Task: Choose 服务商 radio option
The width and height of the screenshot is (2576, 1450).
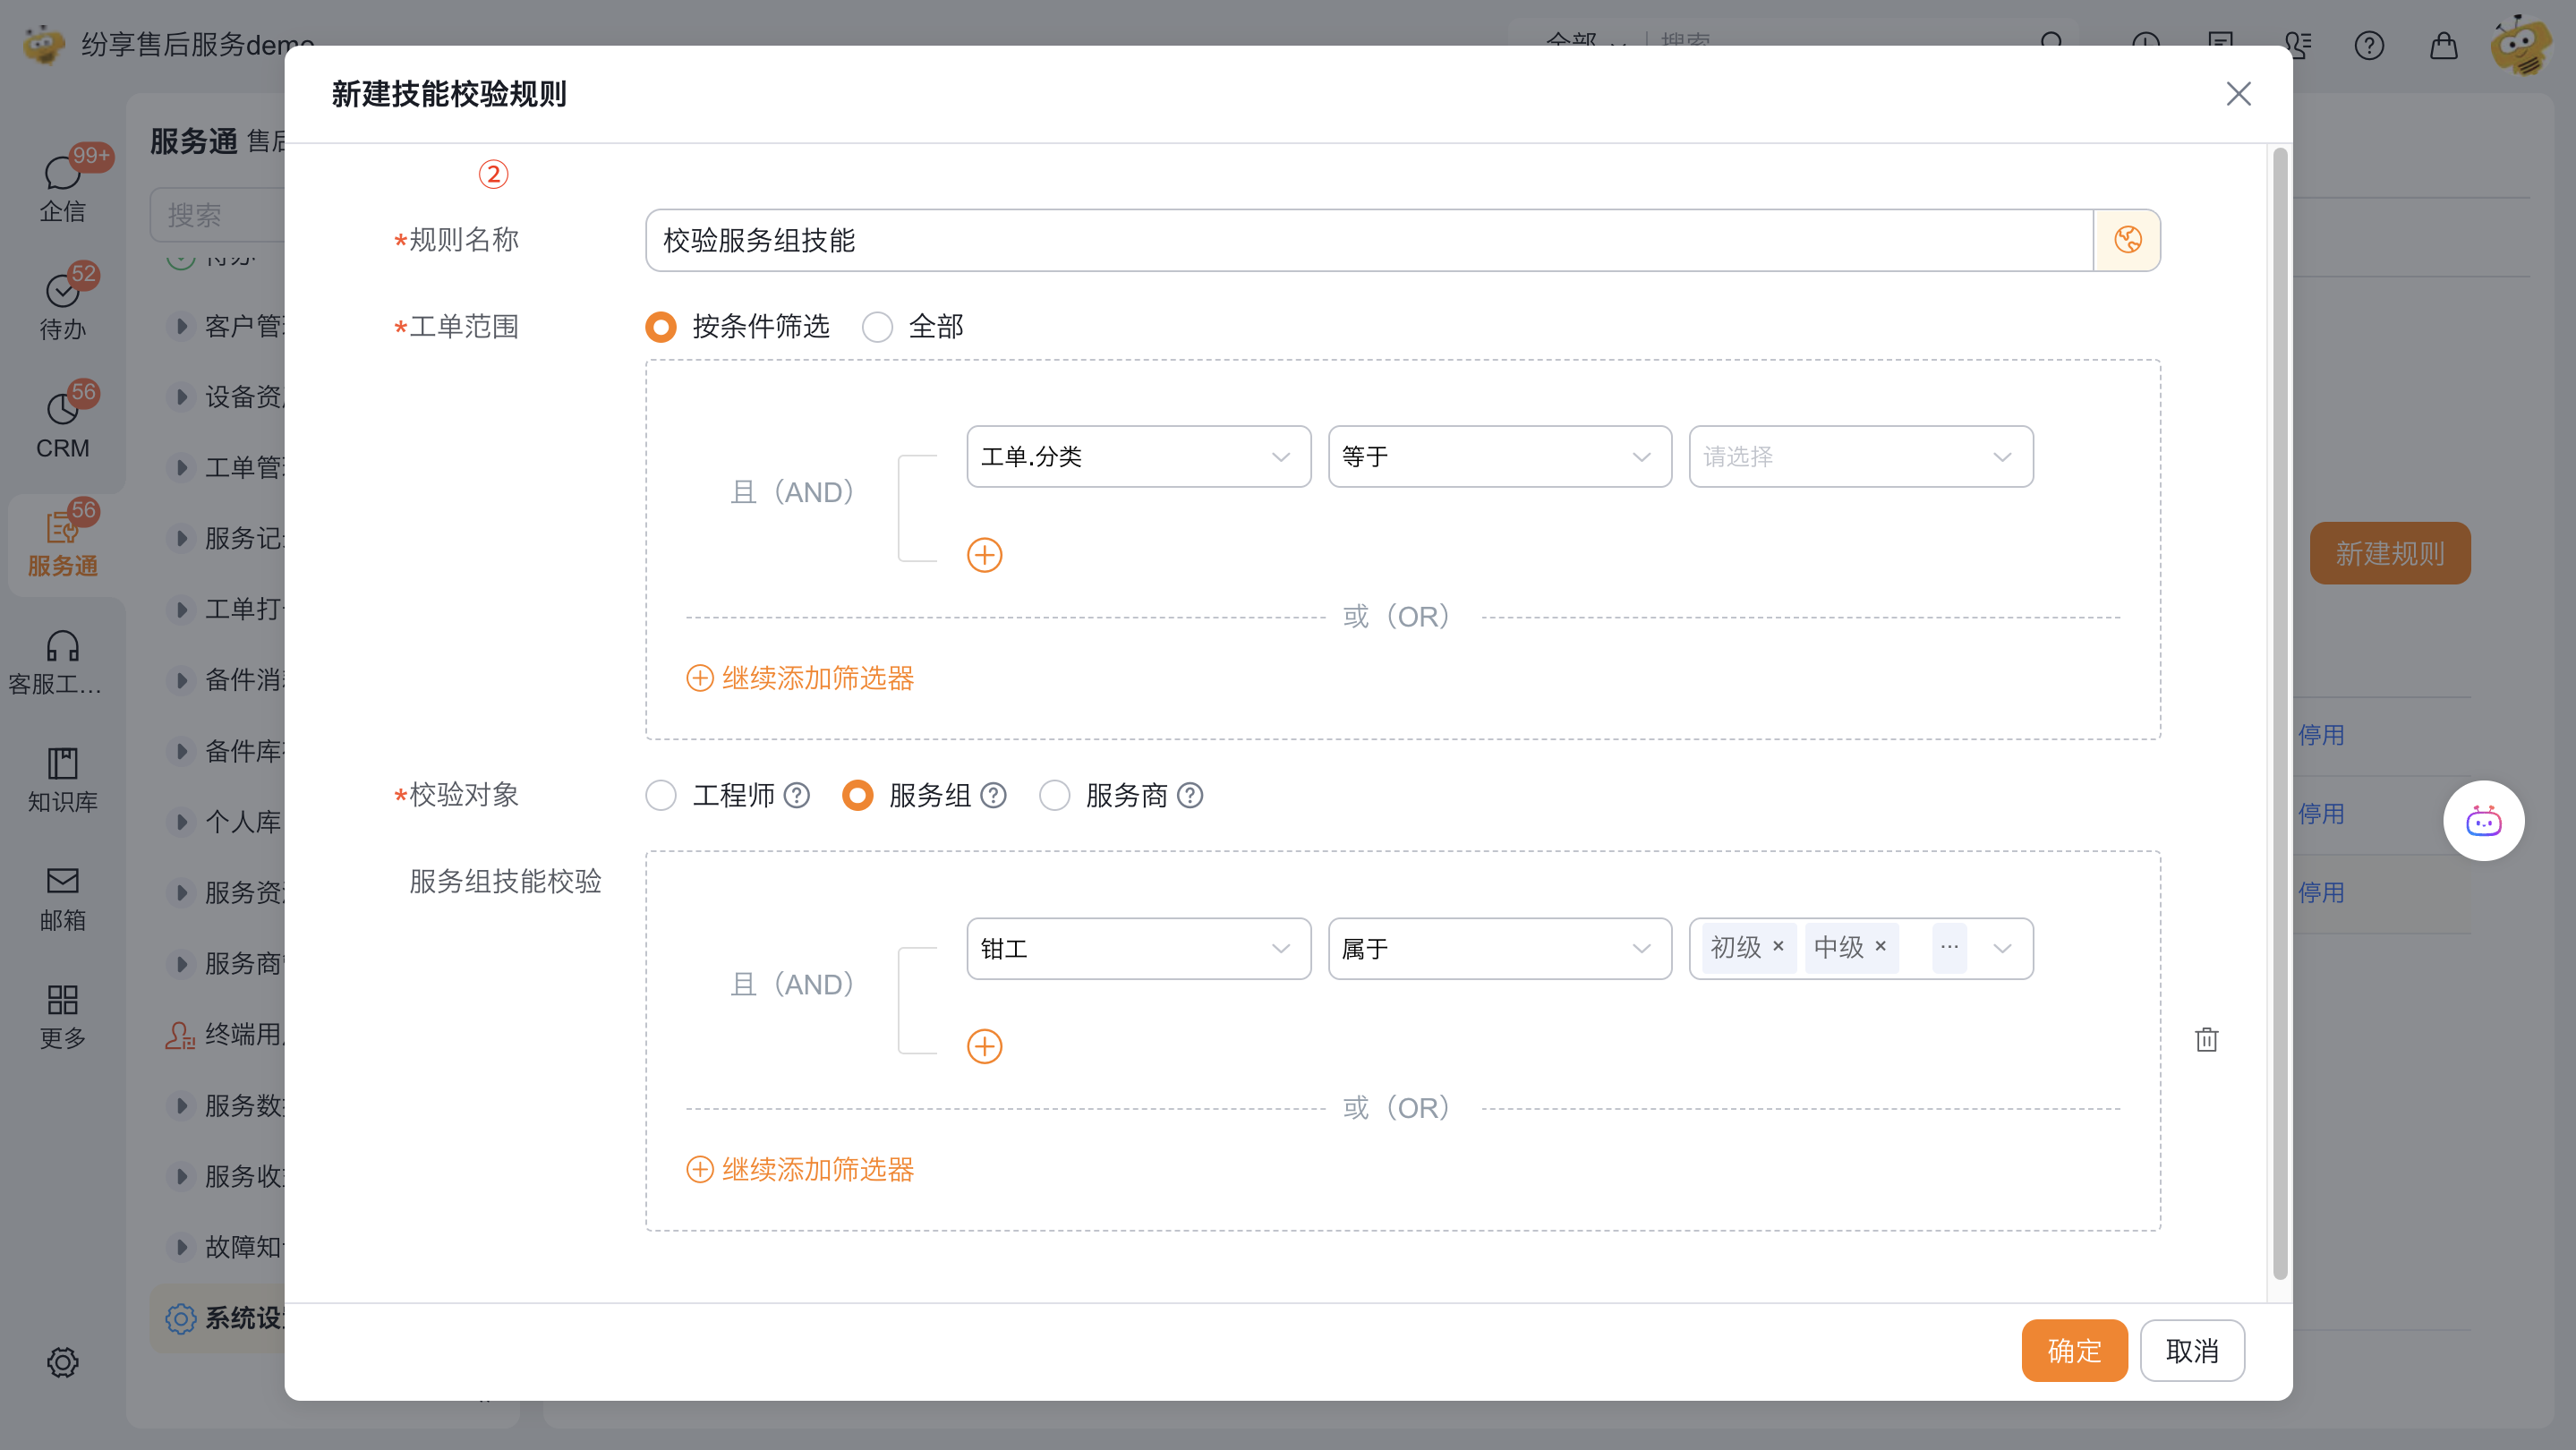Action: click(1054, 795)
